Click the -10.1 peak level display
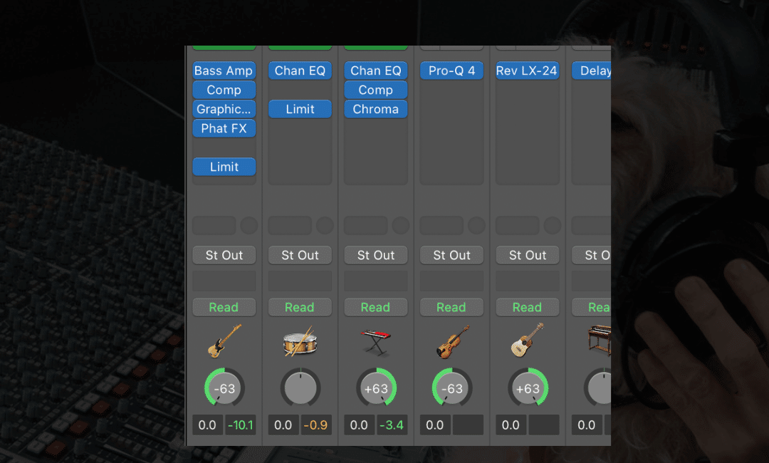The image size is (769, 463). pyautogui.click(x=240, y=425)
